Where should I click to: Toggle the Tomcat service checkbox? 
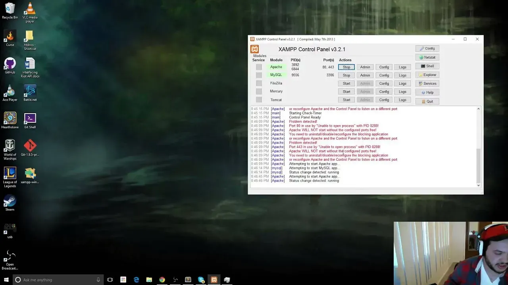[259, 100]
